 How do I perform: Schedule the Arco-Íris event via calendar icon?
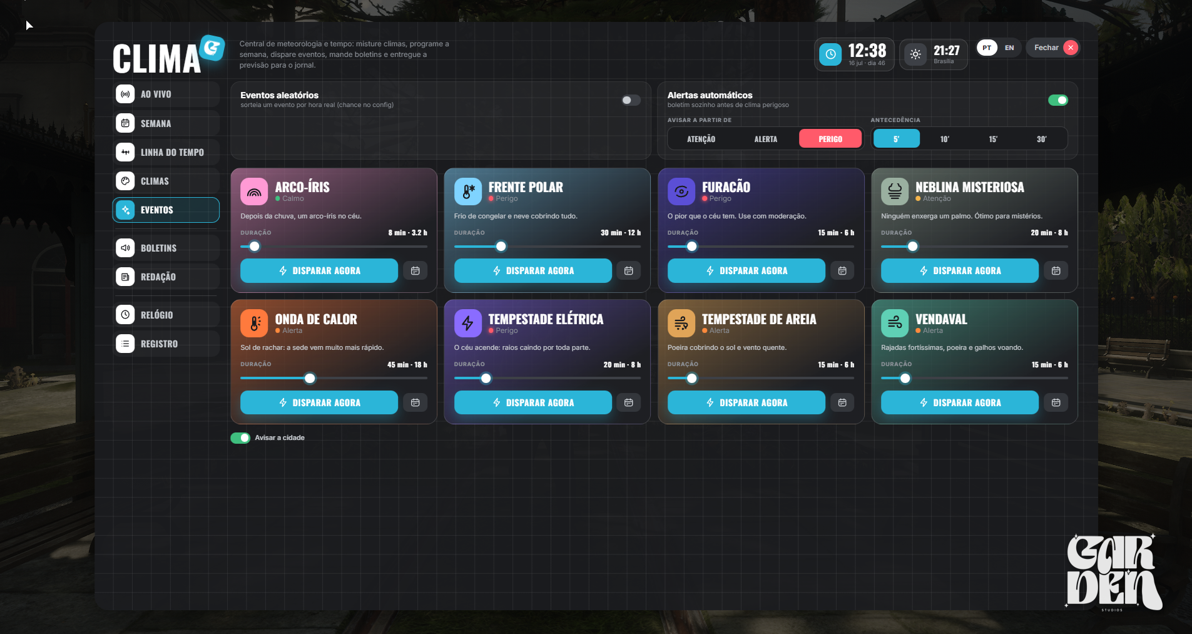pyautogui.click(x=415, y=271)
